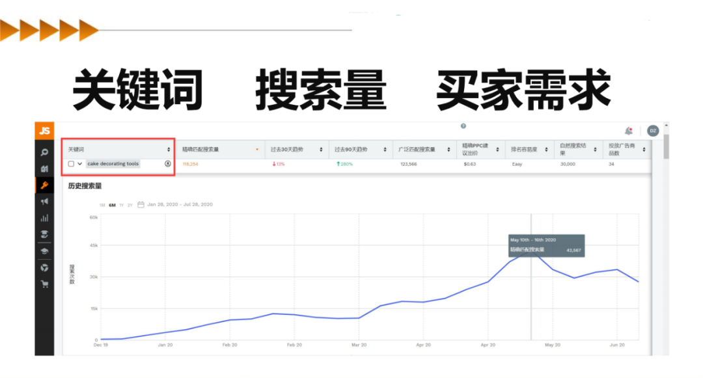Click the $0.63 PPC bid value

[470, 165]
